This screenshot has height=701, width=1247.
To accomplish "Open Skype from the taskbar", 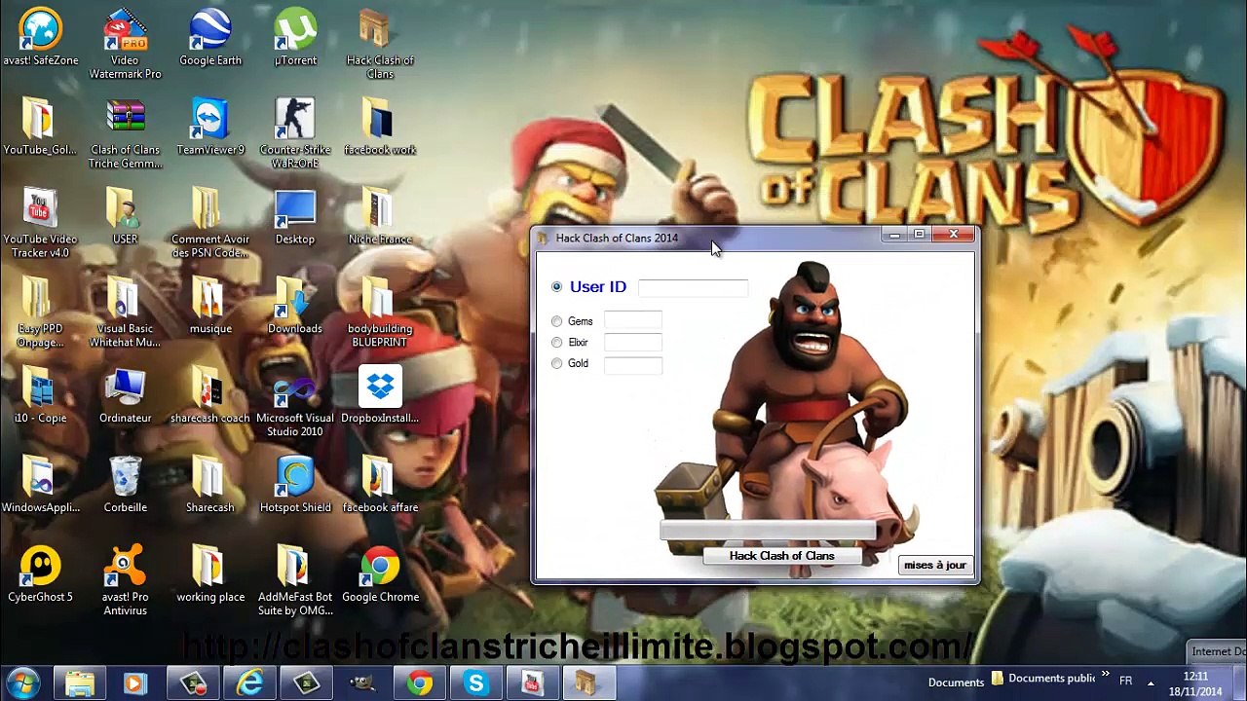I will 475,683.
